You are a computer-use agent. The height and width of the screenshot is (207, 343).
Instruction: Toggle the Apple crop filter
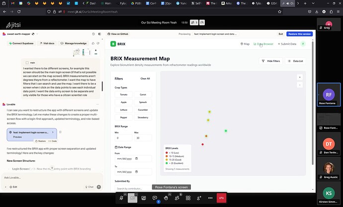point(124,102)
